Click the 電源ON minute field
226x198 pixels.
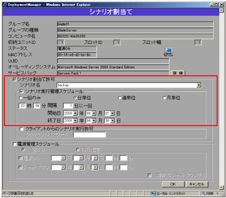point(124,158)
